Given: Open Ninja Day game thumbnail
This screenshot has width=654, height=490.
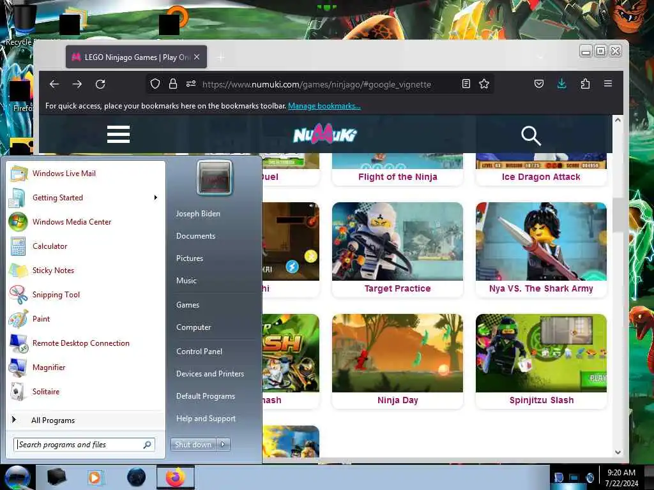Looking at the screenshot, I should point(397,353).
